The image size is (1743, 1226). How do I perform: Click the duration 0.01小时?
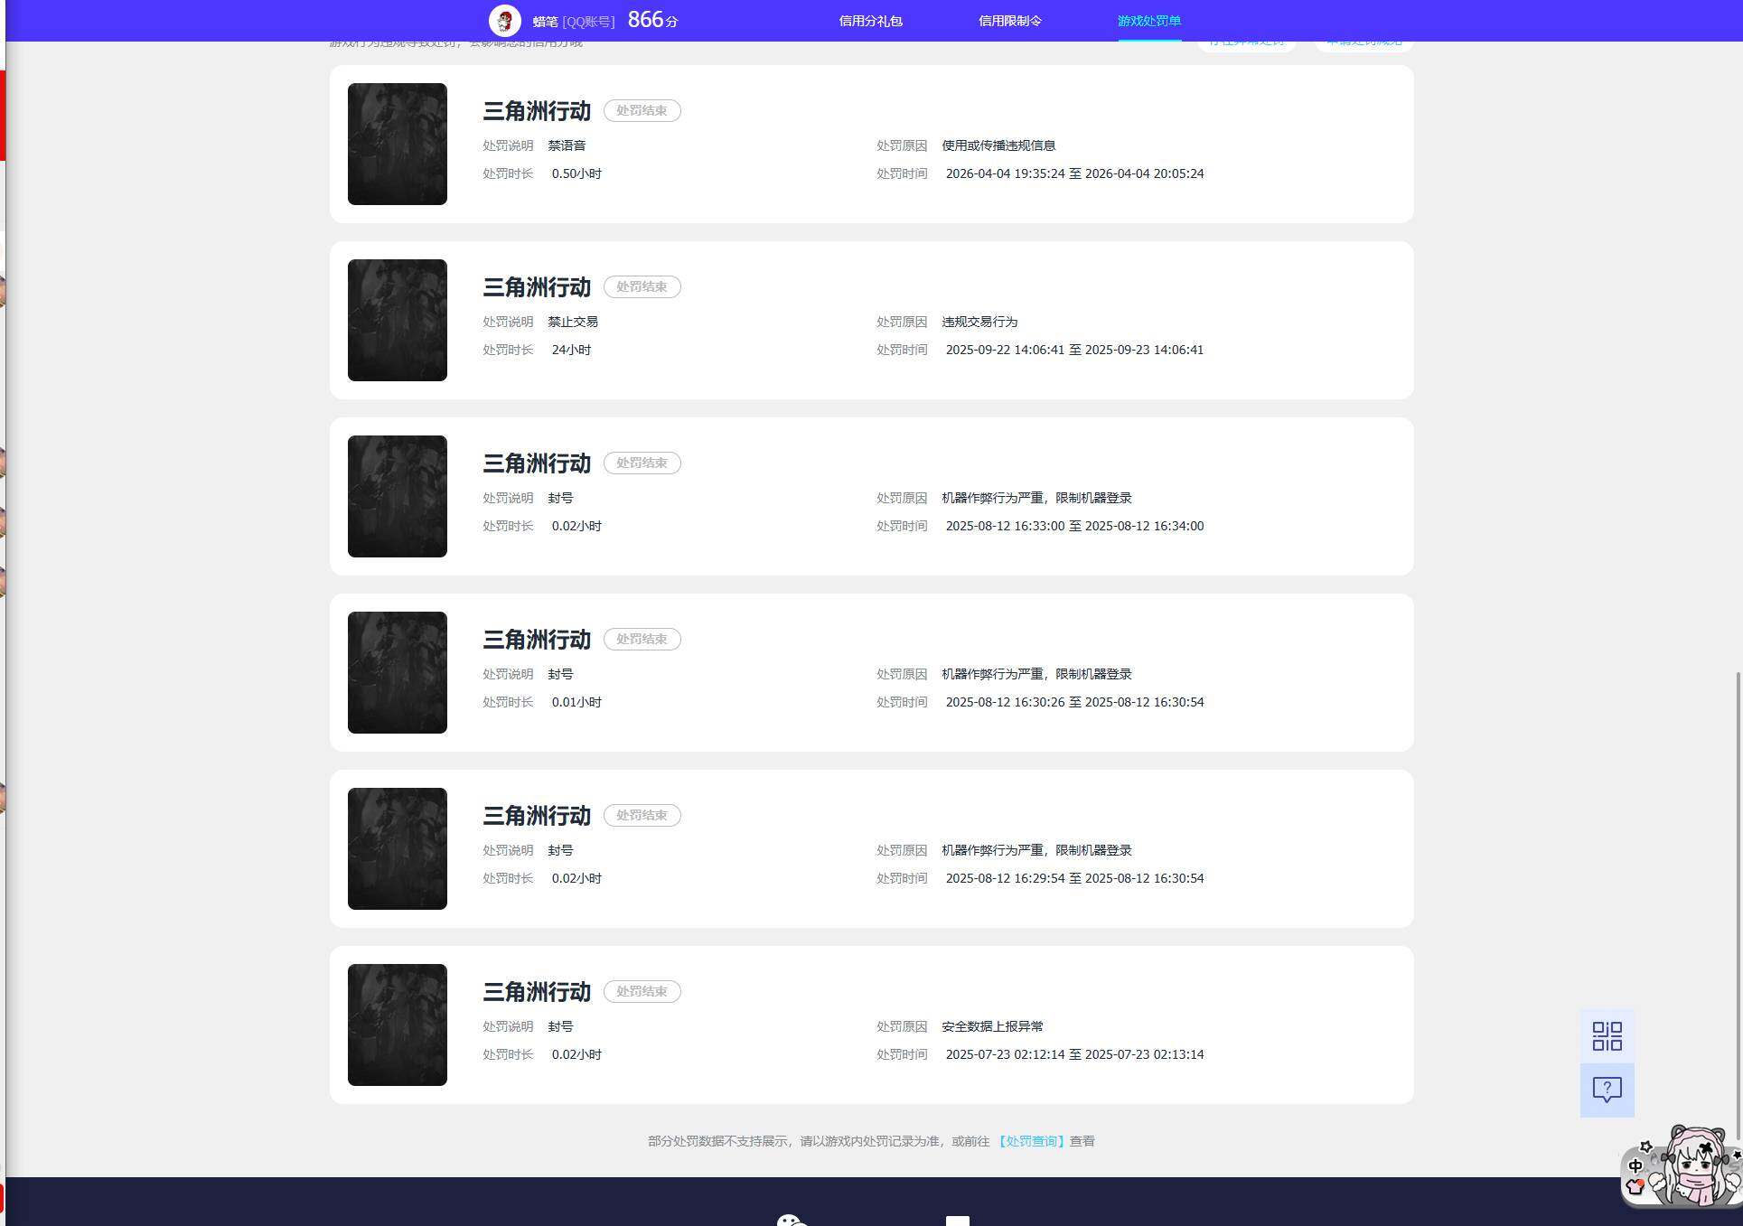point(576,702)
